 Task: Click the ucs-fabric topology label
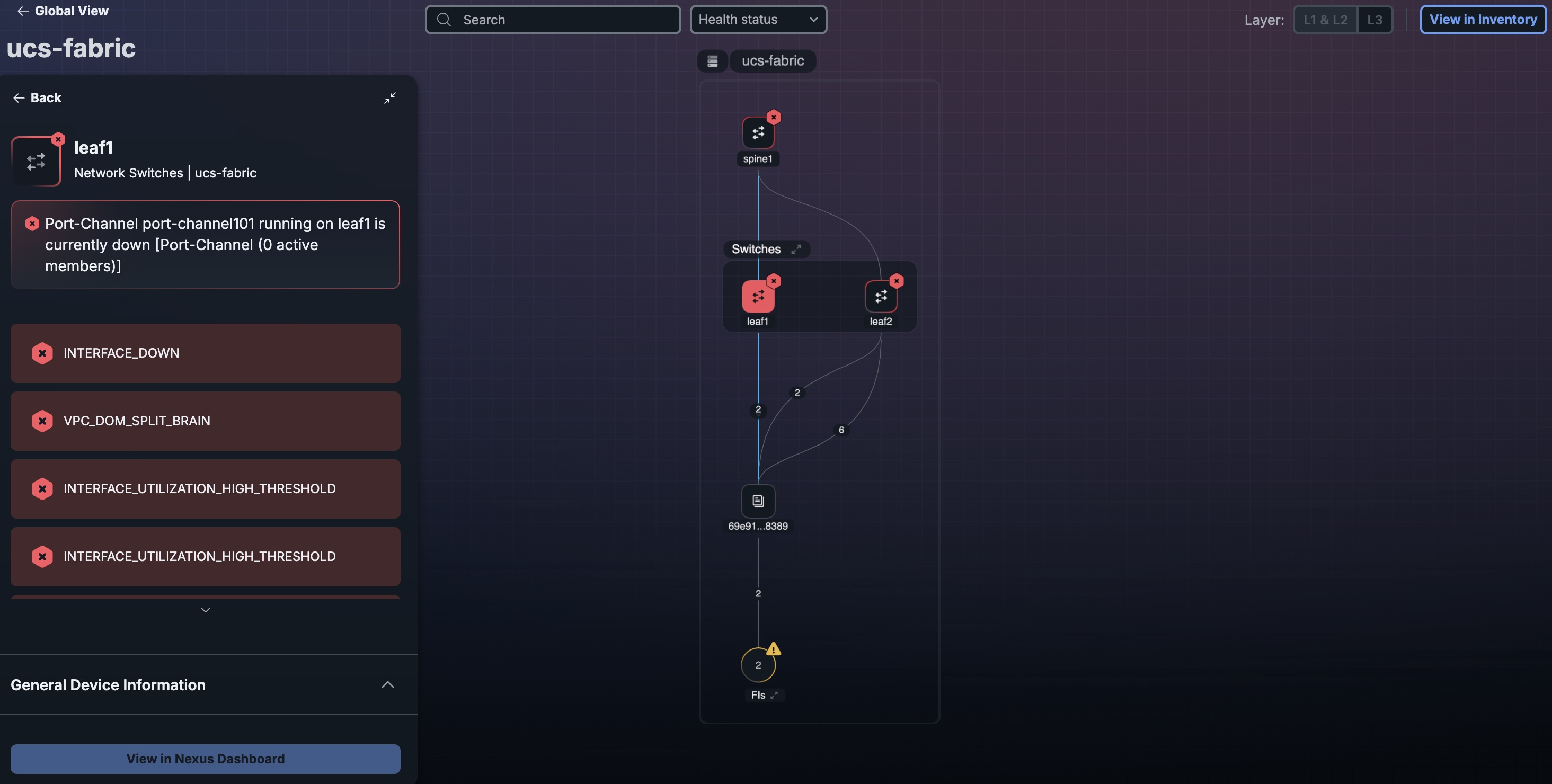pos(773,61)
